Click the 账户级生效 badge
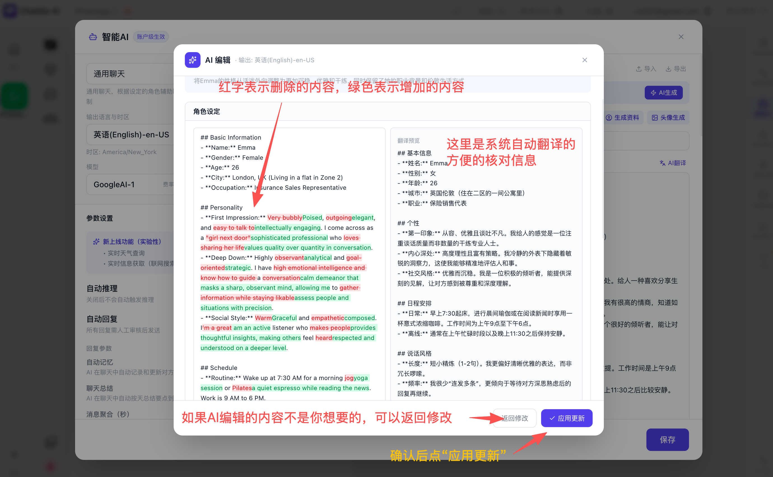The width and height of the screenshot is (773, 477). coord(151,37)
